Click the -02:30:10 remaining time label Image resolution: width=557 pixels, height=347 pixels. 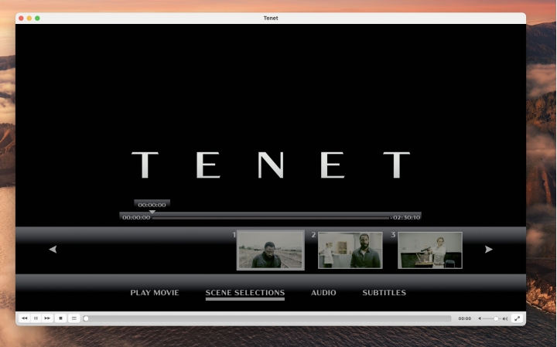coord(405,217)
